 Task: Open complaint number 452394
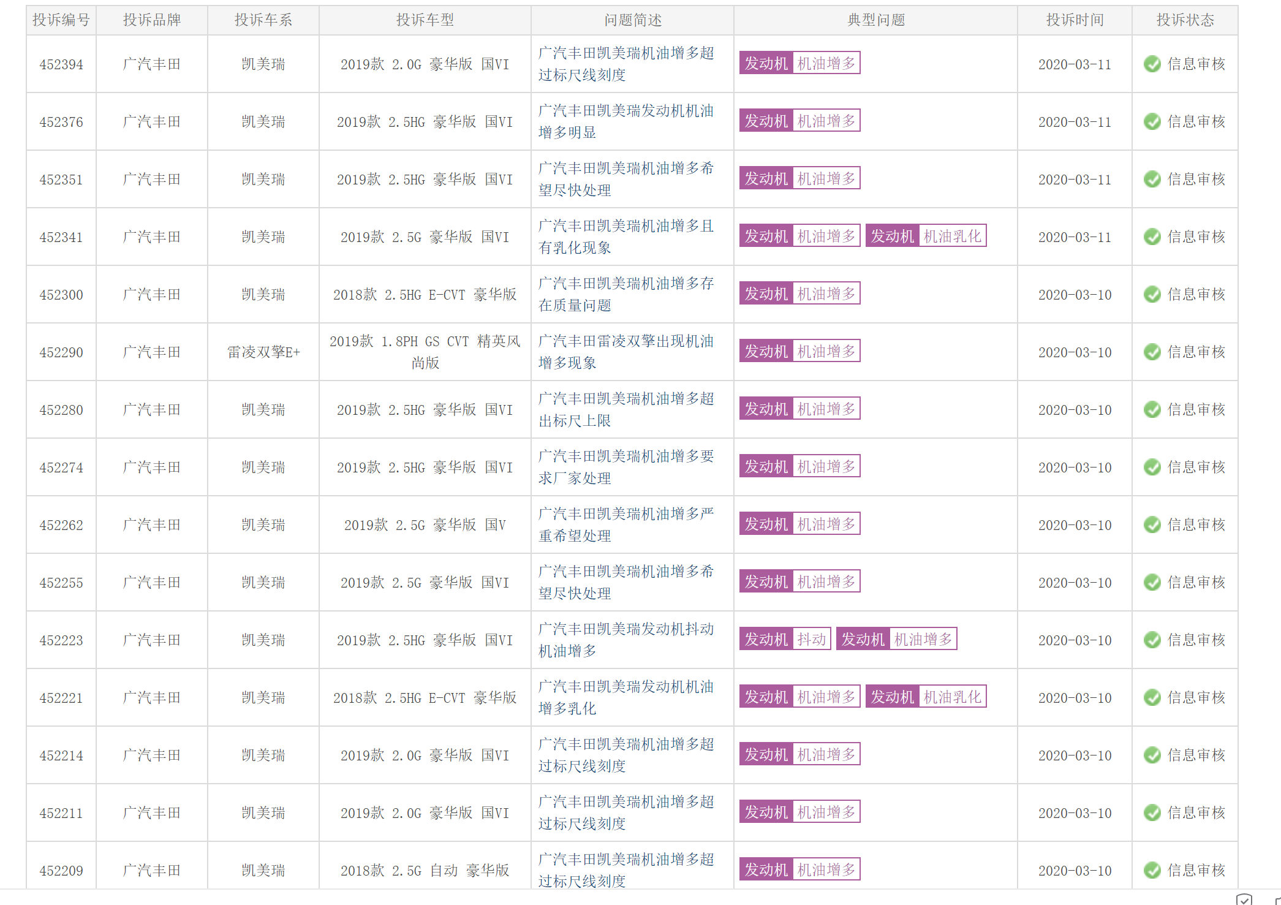[61, 64]
